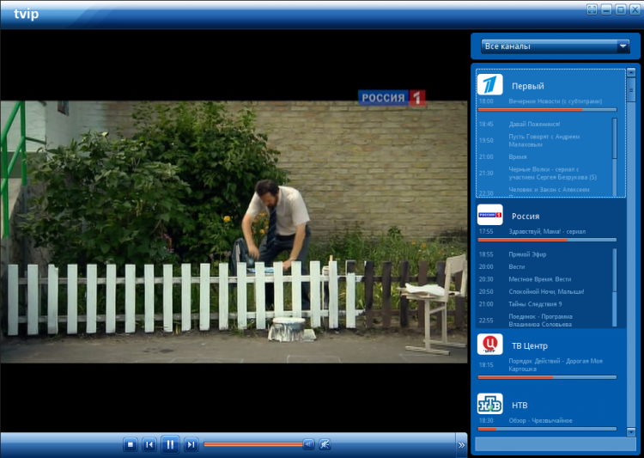Click the НТВ channel name
The width and height of the screenshot is (644, 458).
pos(519,405)
